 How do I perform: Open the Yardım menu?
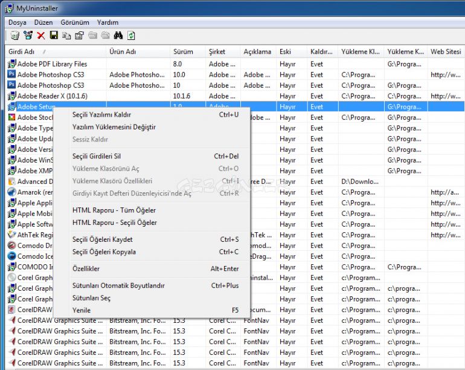[108, 22]
